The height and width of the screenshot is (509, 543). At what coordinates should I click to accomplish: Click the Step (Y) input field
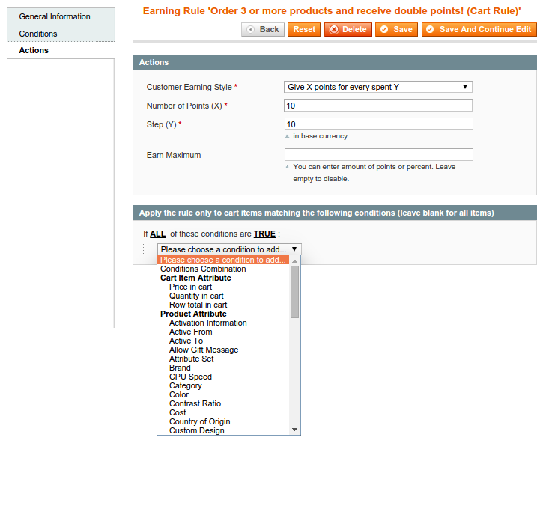point(378,124)
